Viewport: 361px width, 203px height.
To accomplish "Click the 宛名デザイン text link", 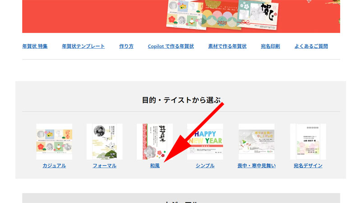I will [x=308, y=166].
